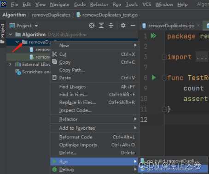Open the Refactor submenu in context menu
209x174 pixels.
[x=95, y=119]
